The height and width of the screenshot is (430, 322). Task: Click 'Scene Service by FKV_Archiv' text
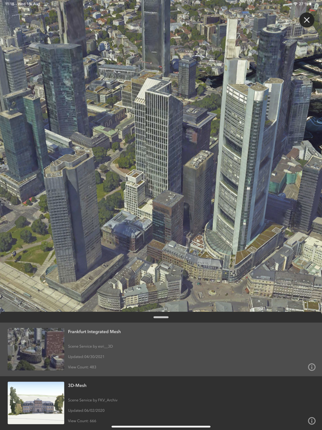click(92, 400)
